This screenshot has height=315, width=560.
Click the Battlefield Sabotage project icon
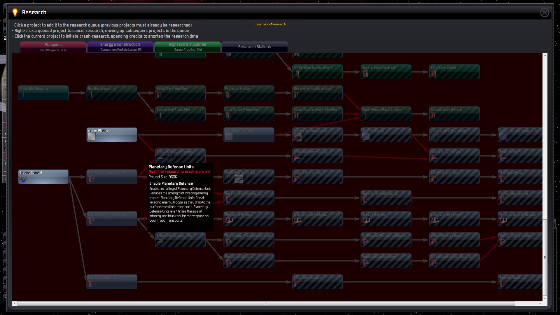238,178
